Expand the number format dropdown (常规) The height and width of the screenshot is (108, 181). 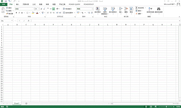(x=92, y=9)
